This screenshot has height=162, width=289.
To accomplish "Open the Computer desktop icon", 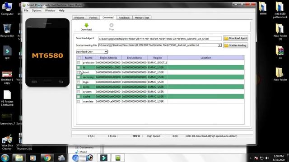I will [7, 9].
